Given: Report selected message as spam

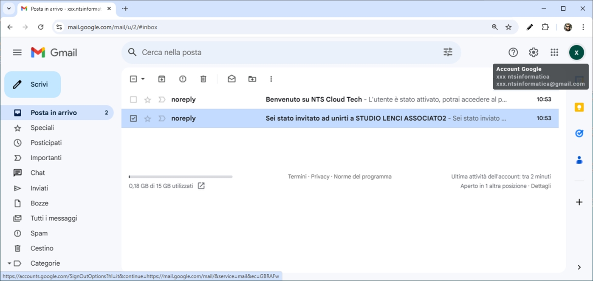Looking at the screenshot, I should pos(183,79).
